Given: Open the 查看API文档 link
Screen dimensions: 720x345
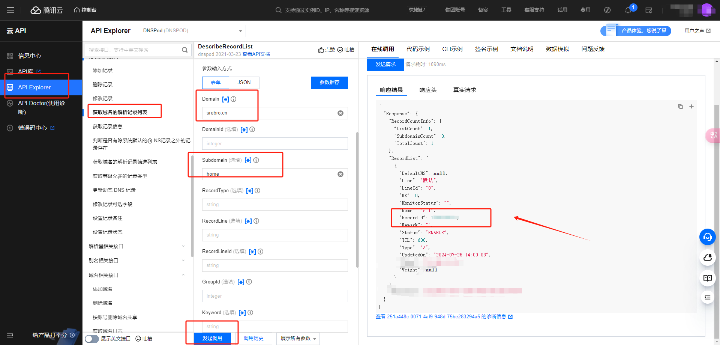Looking at the screenshot, I should tap(256, 54).
